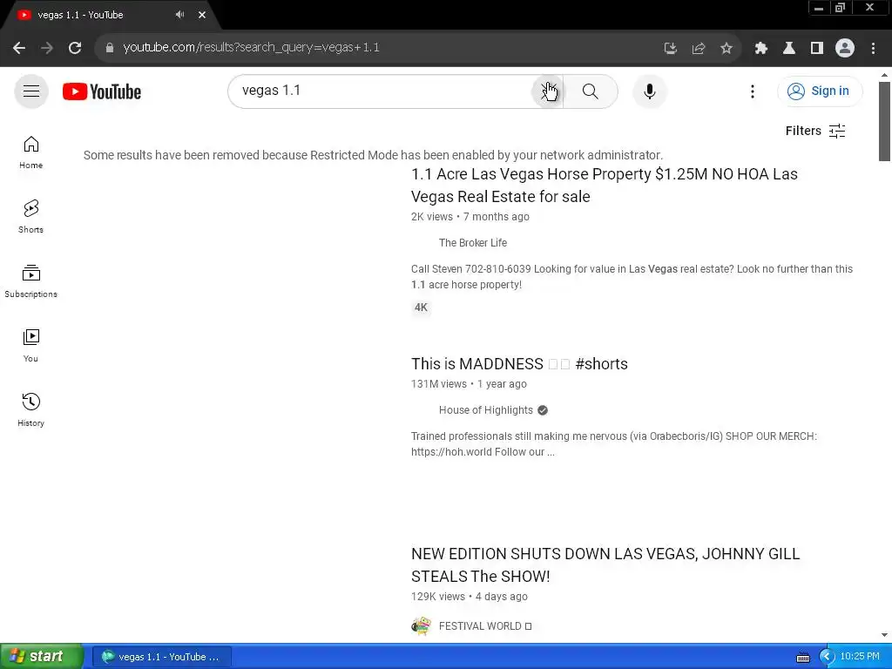
Task: Go back in browser
Action: (x=19, y=48)
